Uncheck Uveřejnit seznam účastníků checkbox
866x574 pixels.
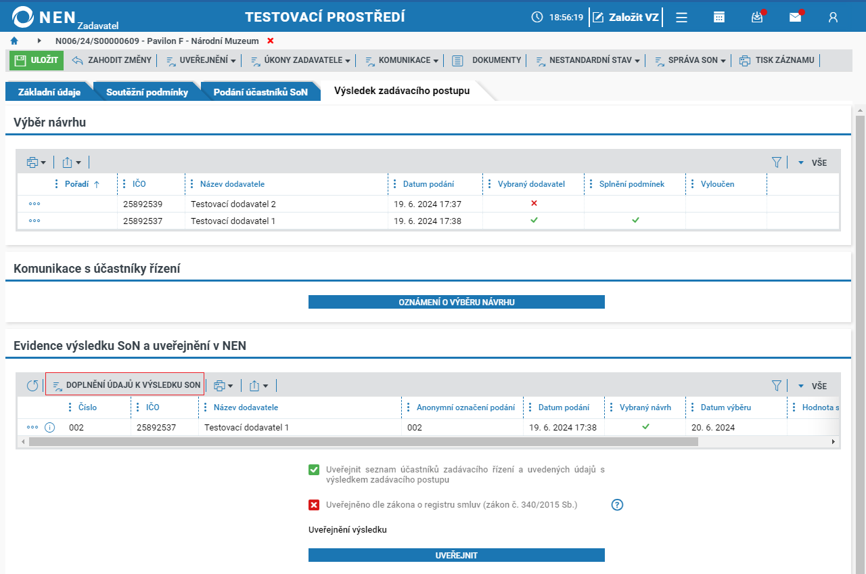coord(314,470)
